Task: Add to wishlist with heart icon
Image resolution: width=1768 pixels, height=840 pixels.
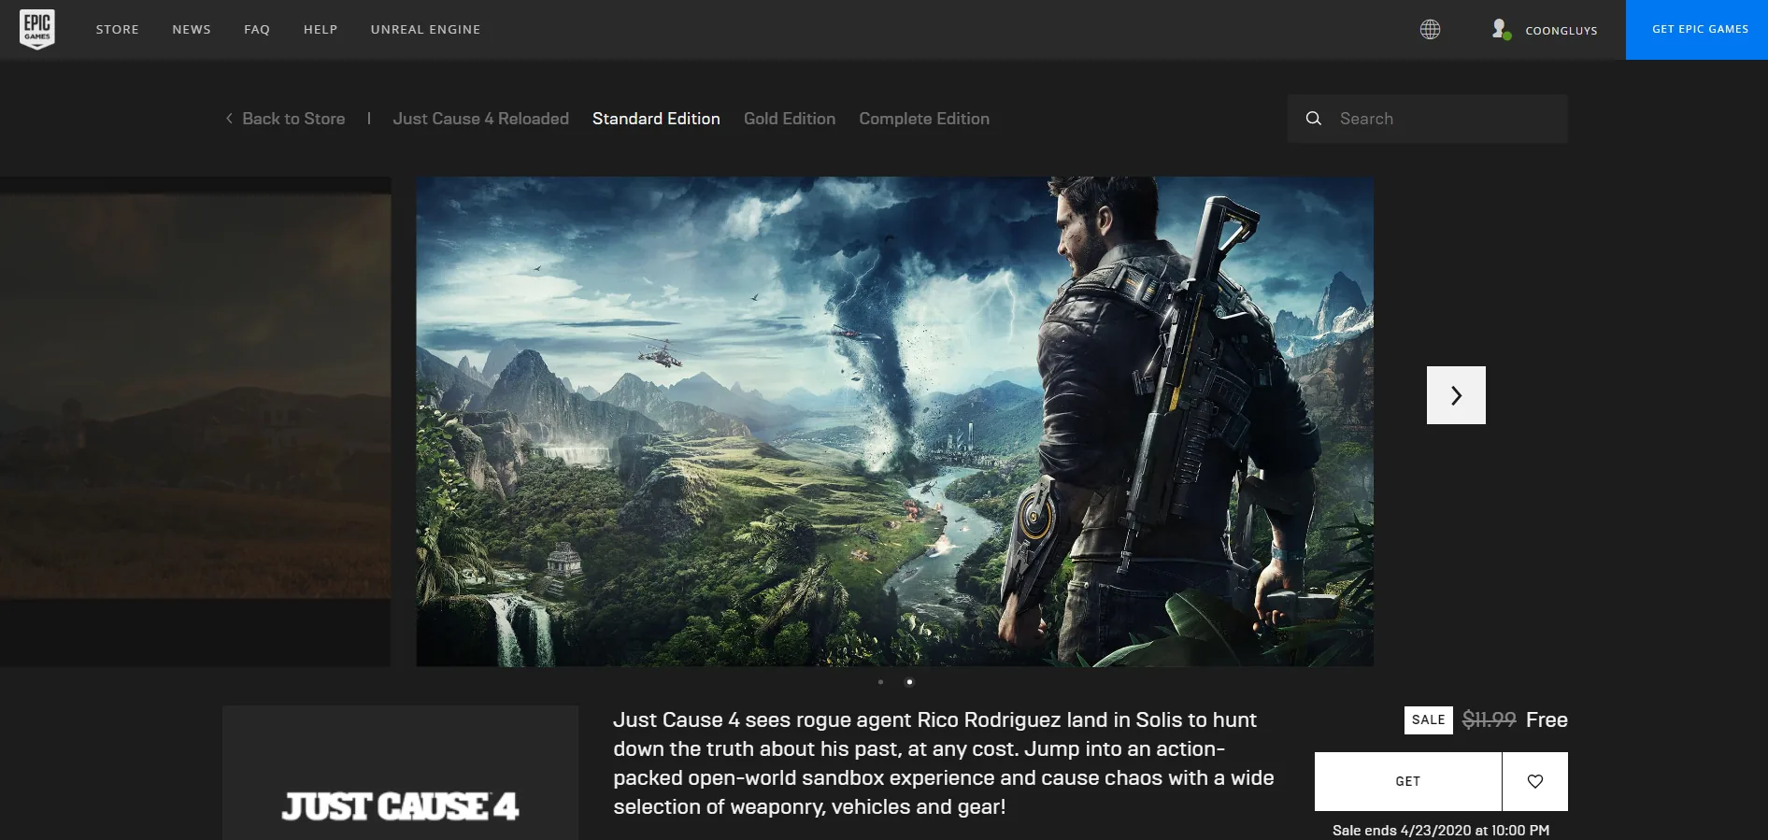Action: click(x=1535, y=781)
